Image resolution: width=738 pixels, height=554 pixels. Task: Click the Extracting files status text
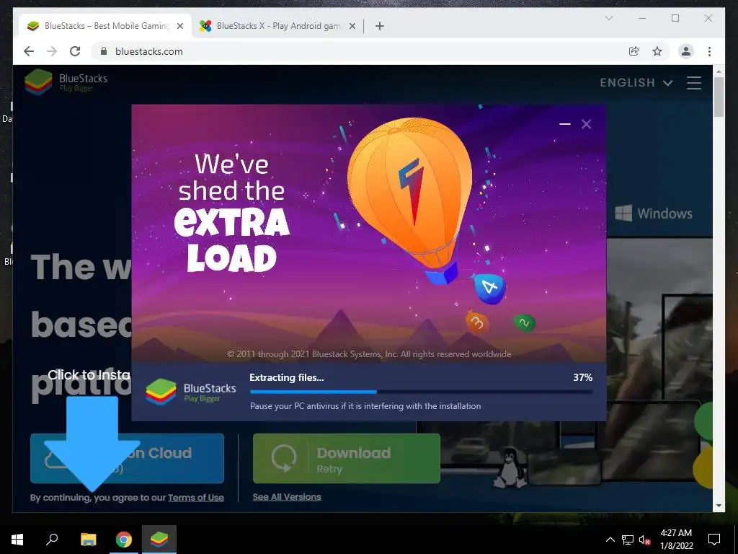coord(287,377)
